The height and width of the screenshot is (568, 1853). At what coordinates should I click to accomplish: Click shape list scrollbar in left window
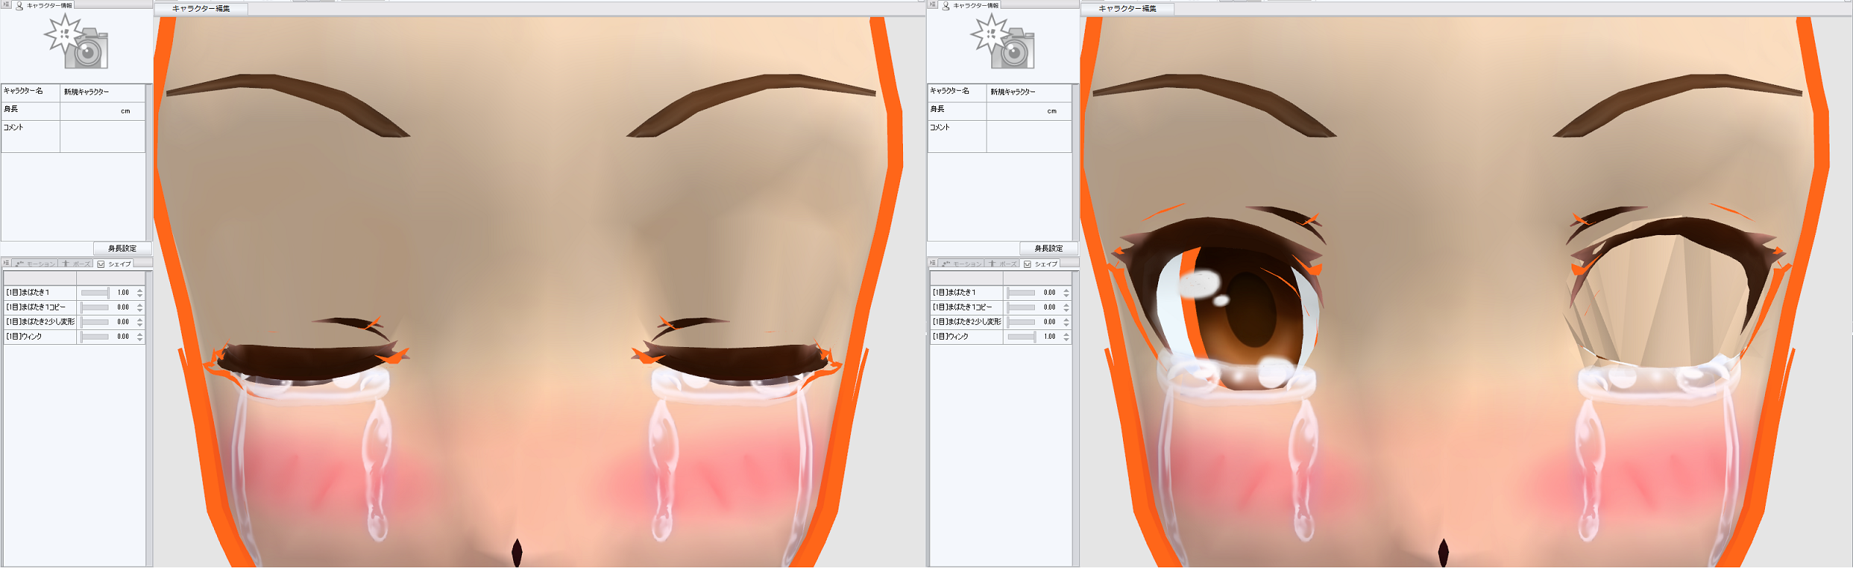coord(149,418)
